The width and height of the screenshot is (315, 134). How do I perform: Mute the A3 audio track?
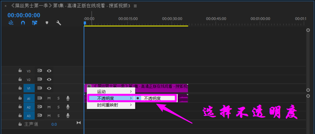(49, 116)
